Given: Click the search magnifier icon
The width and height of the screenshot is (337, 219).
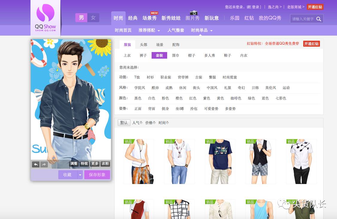Looking at the screenshot, I should pyautogui.click(x=319, y=19).
